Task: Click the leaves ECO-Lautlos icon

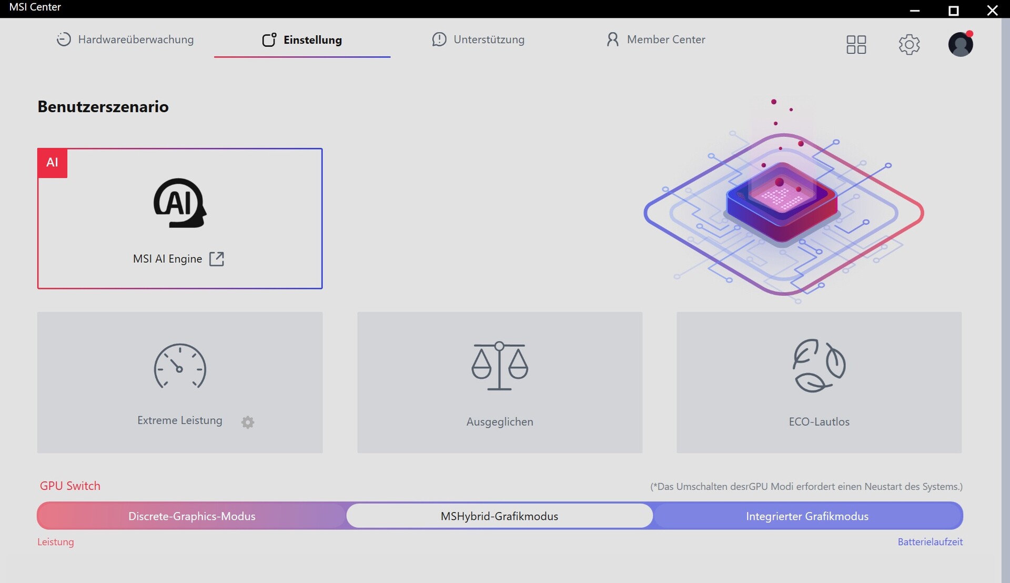Action: click(819, 366)
